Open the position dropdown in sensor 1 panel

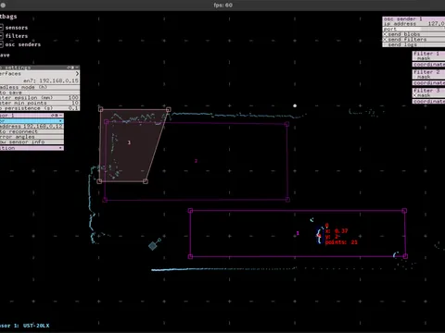pos(32,148)
